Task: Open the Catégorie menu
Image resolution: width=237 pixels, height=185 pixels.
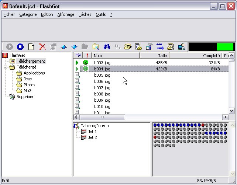Action: 28,14
